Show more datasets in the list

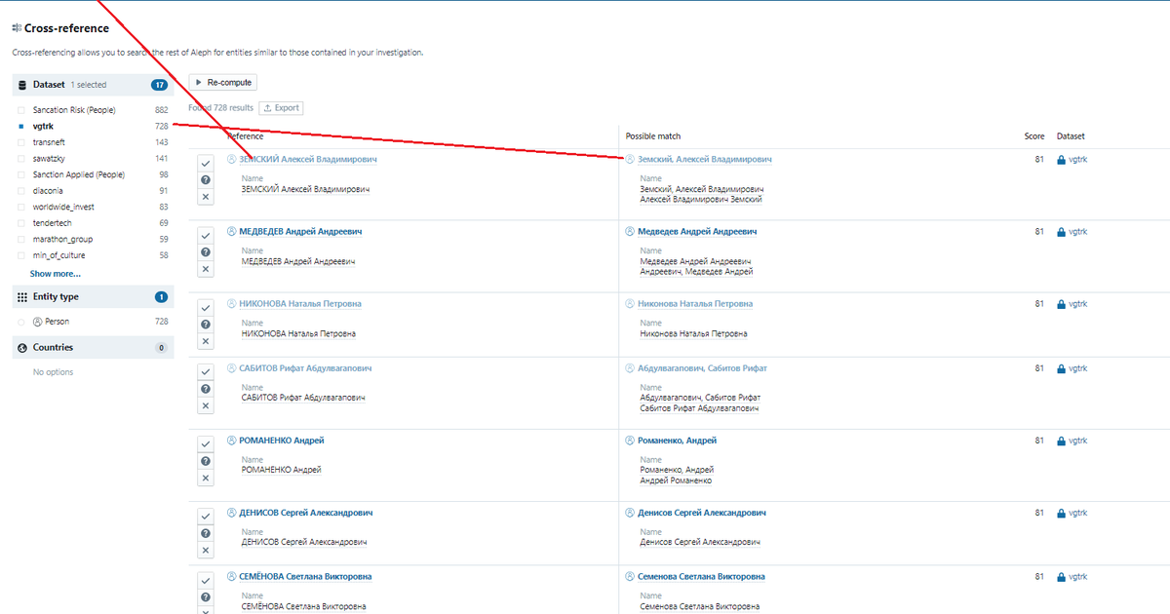coord(56,274)
